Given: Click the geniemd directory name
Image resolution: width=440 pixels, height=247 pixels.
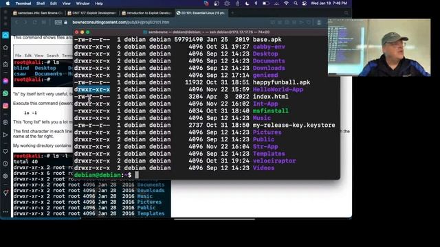Looking at the screenshot, I should (265, 75).
